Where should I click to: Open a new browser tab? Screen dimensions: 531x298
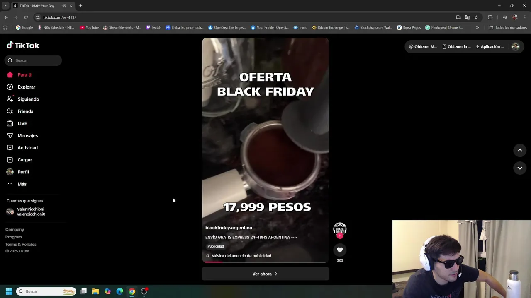[81, 6]
